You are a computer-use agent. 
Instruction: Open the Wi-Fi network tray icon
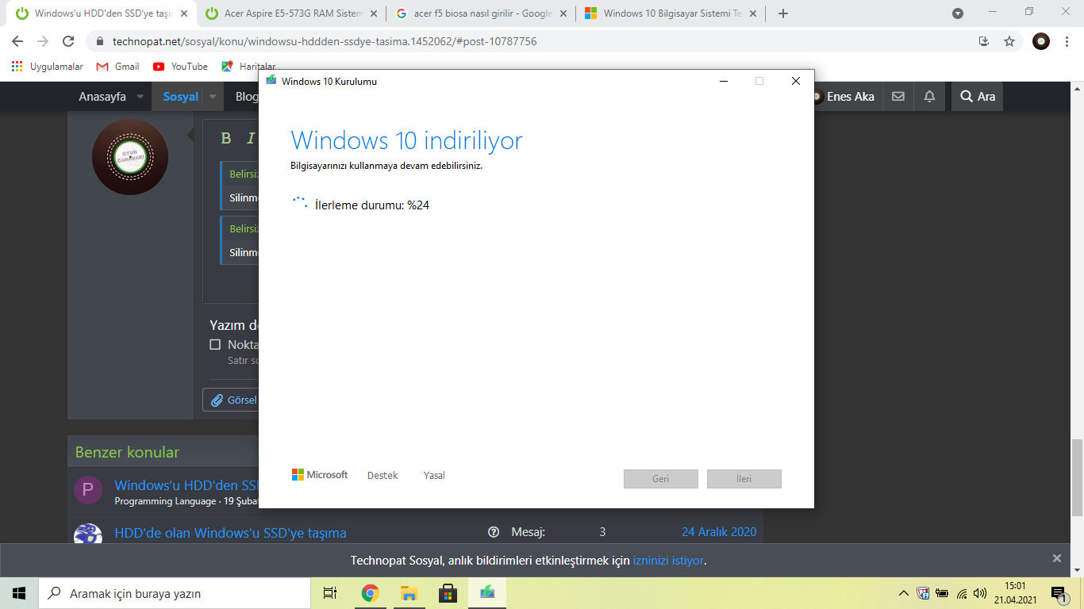pyautogui.click(x=962, y=593)
